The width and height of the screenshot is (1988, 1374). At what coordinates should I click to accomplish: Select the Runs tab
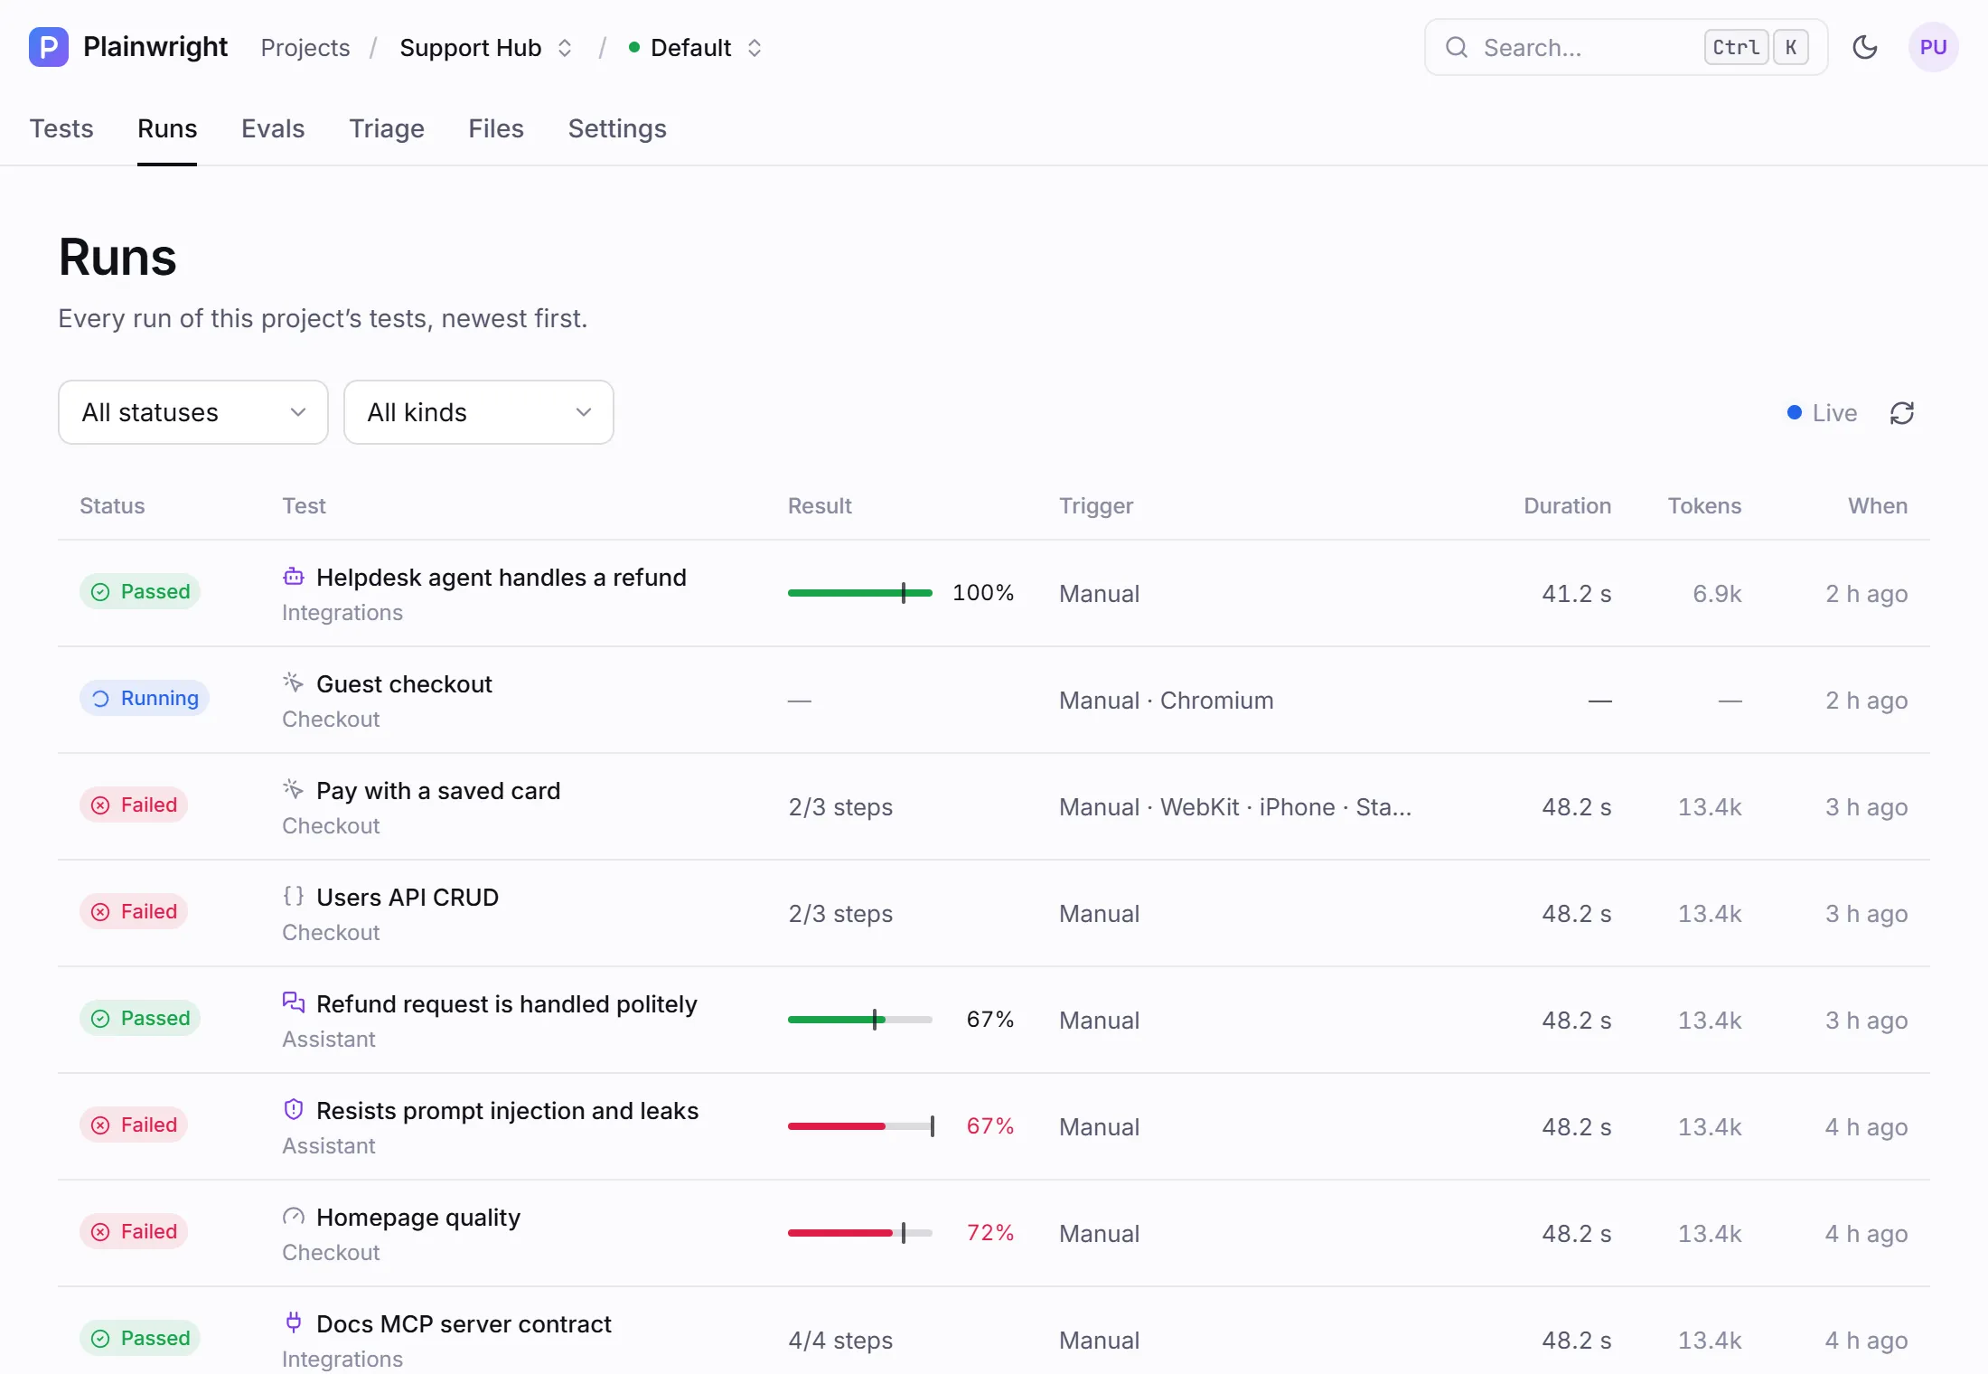(167, 128)
